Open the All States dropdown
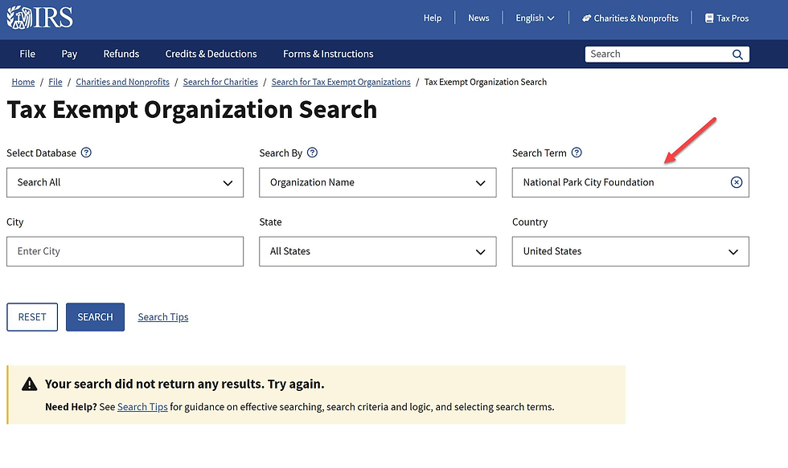Image resolution: width=788 pixels, height=468 pixels. 377,251
